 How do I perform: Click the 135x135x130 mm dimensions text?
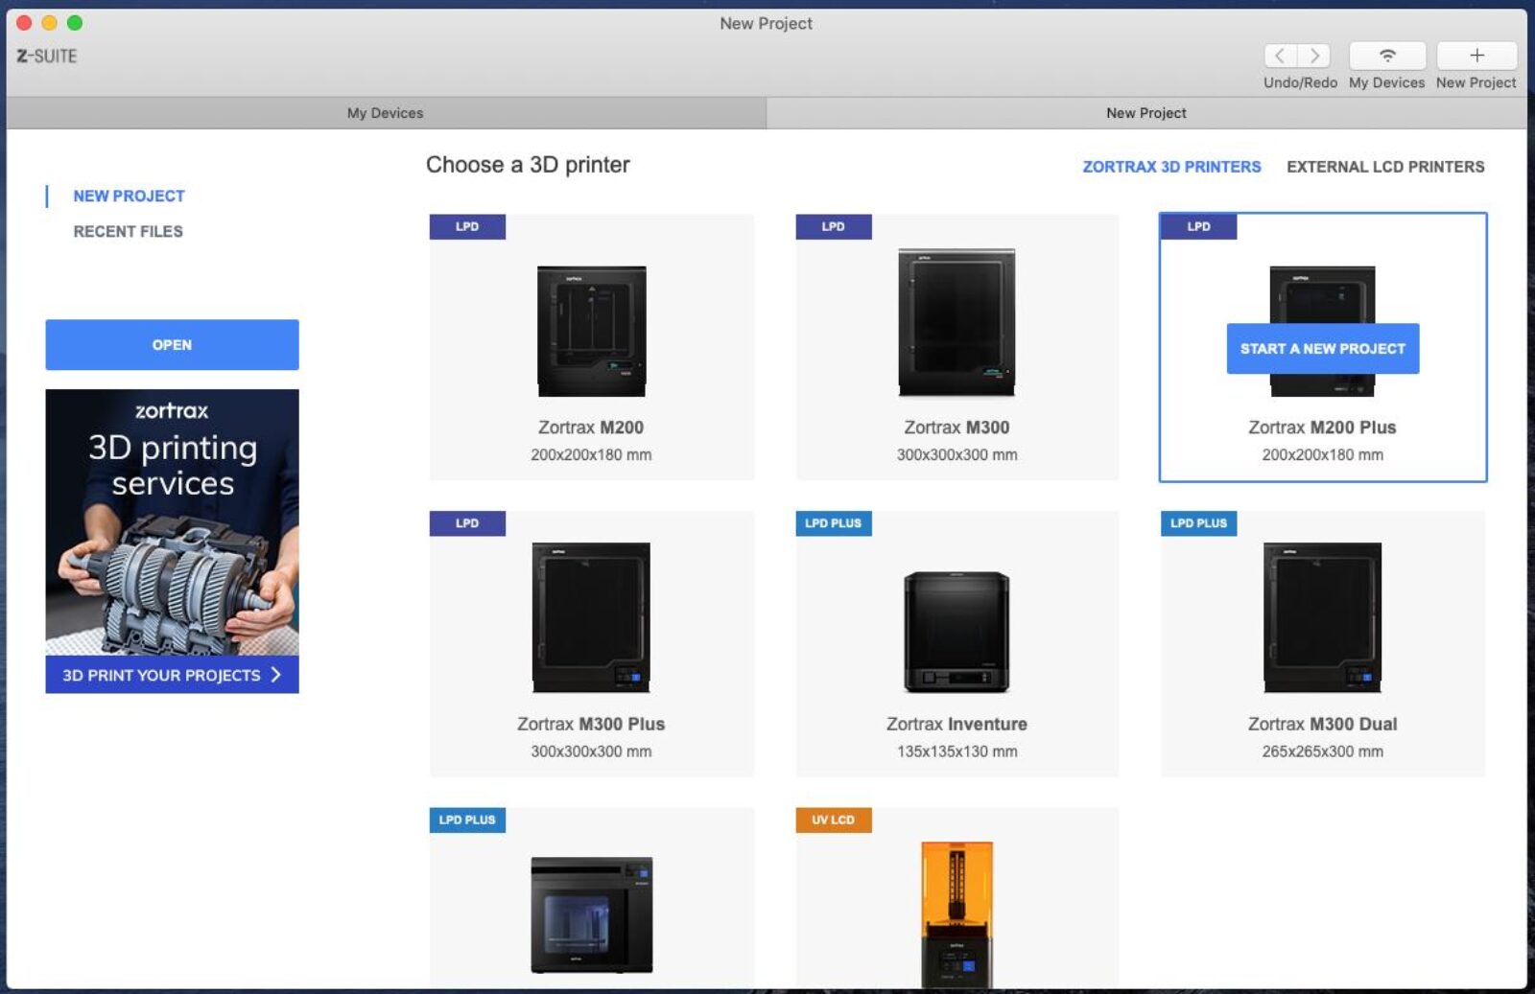click(x=956, y=751)
